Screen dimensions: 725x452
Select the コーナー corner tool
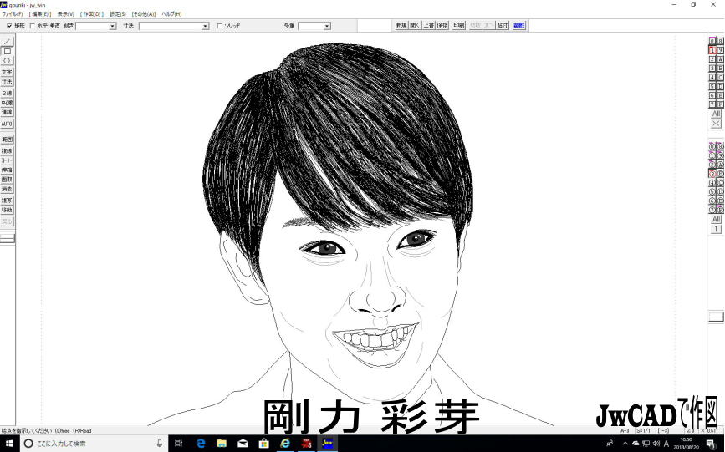7,160
